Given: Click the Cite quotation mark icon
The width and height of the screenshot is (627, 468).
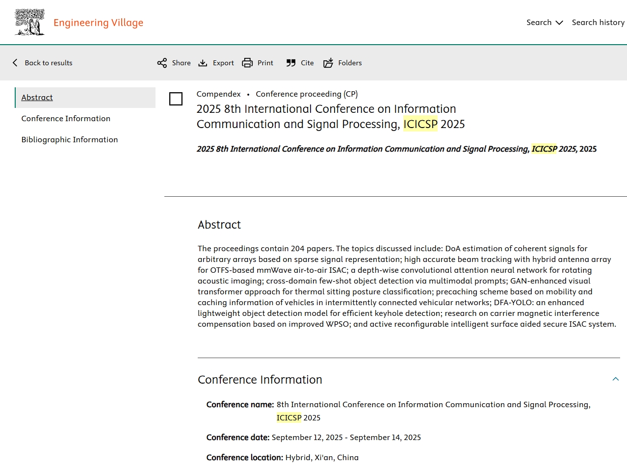Looking at the screenshot, I should 291,63.
